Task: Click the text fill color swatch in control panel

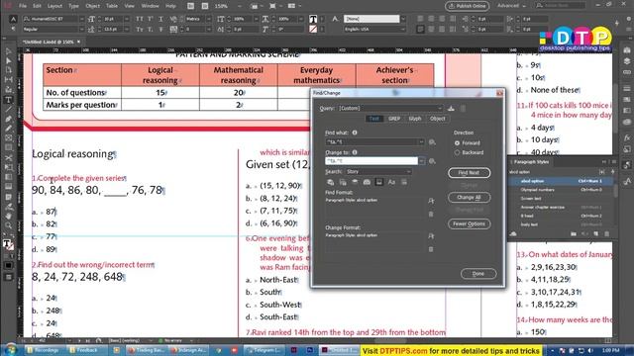Action: coord(313,19)
